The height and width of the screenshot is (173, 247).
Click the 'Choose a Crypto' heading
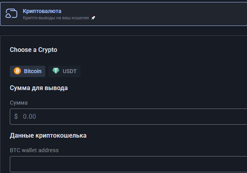33,50
